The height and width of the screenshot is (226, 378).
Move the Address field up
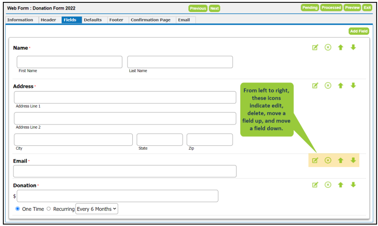click(x=341, y=86)
